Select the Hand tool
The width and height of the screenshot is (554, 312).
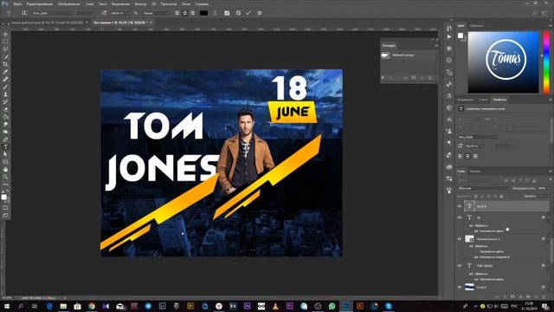[5, 170]
